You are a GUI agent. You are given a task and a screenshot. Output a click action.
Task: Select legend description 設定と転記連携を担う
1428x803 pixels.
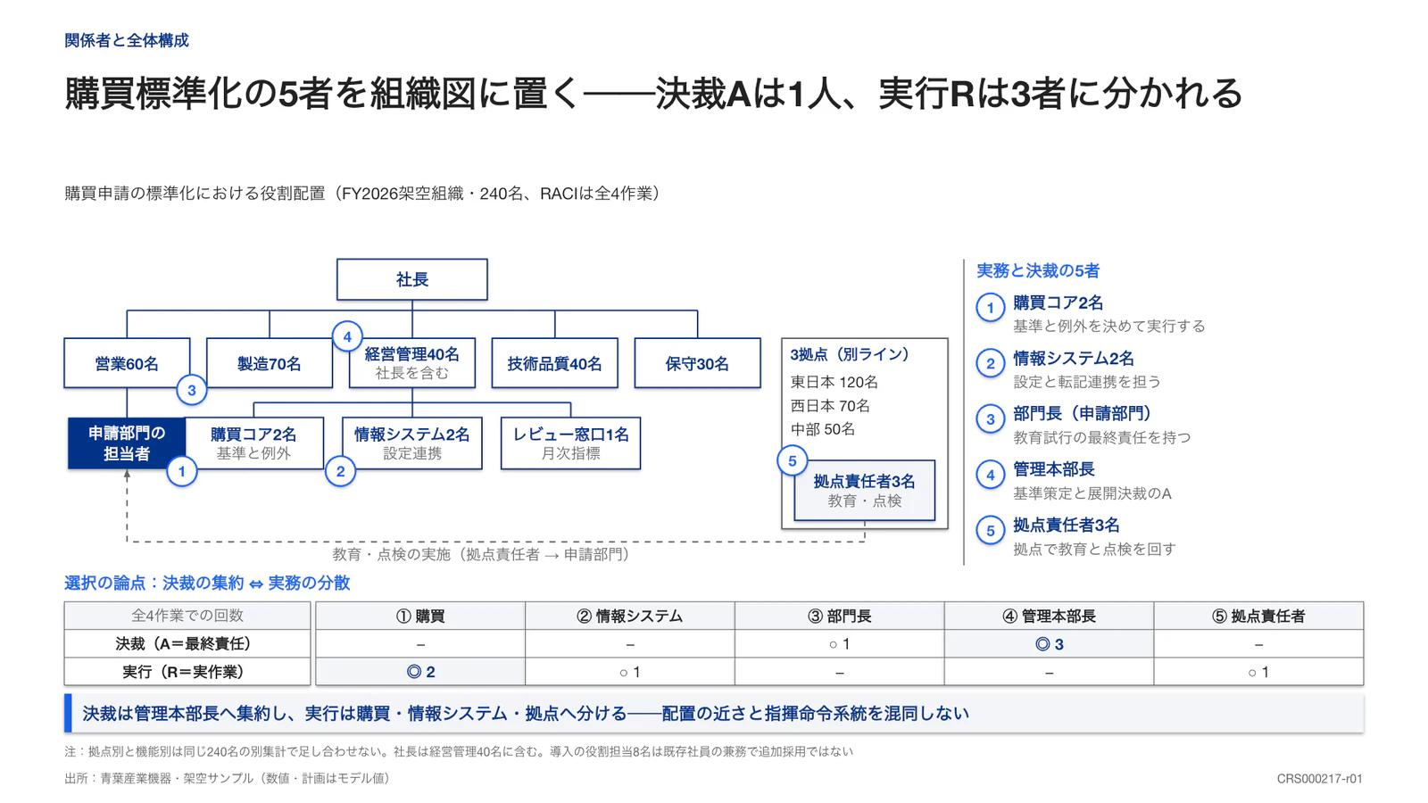tap(1087, 382)
